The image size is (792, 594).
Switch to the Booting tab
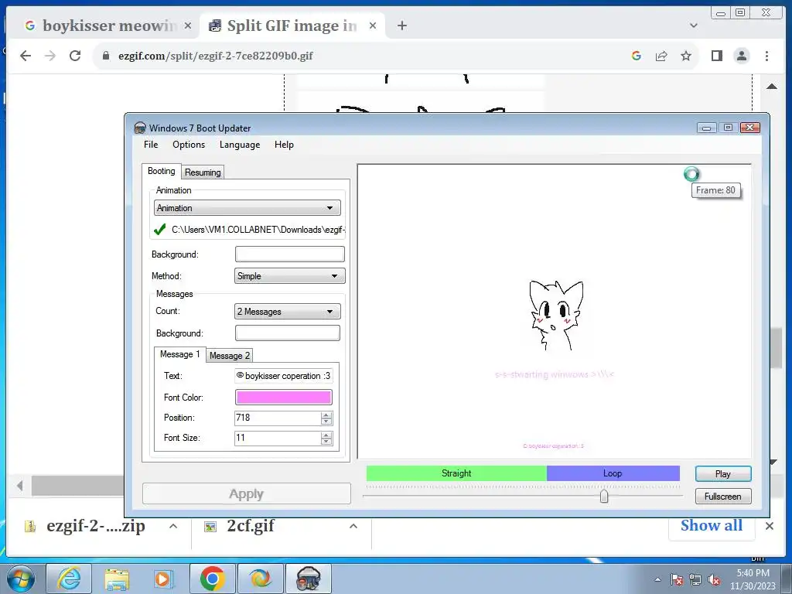161,171
